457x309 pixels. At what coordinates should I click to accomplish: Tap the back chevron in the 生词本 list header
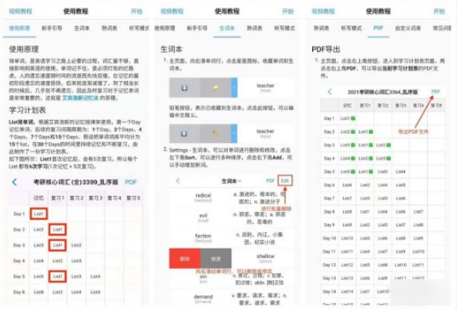point(178,180)
